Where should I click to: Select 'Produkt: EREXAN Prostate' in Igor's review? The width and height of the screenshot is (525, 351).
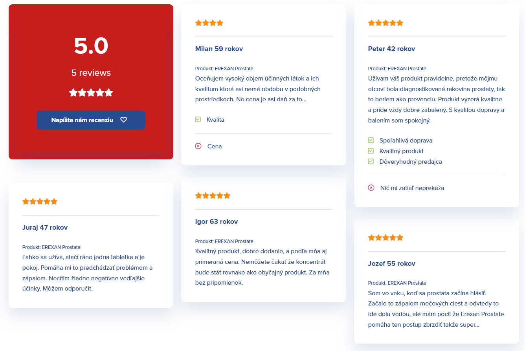[224, 241]
